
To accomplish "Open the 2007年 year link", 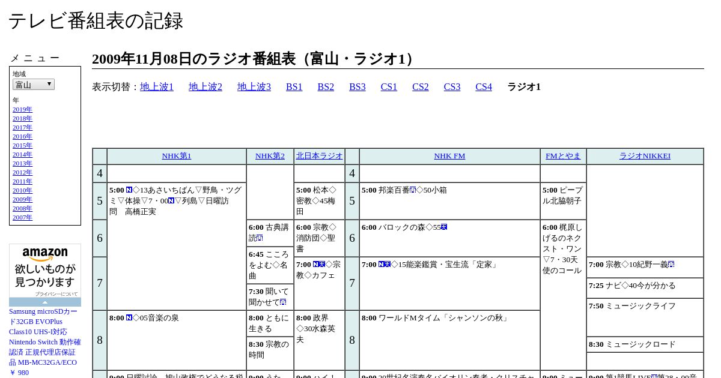I will (22, 218).
